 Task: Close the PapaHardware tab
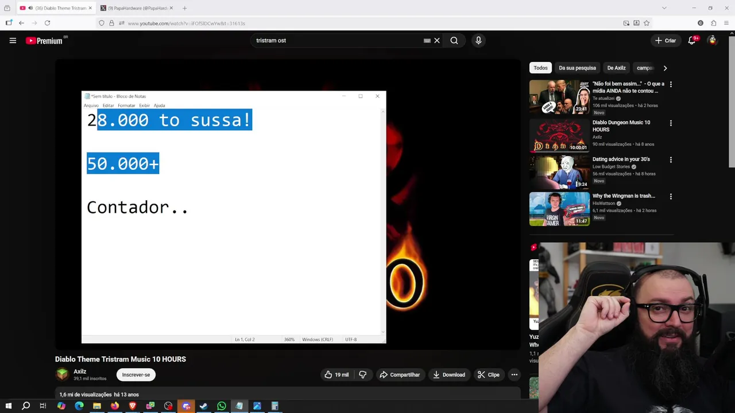171,8
